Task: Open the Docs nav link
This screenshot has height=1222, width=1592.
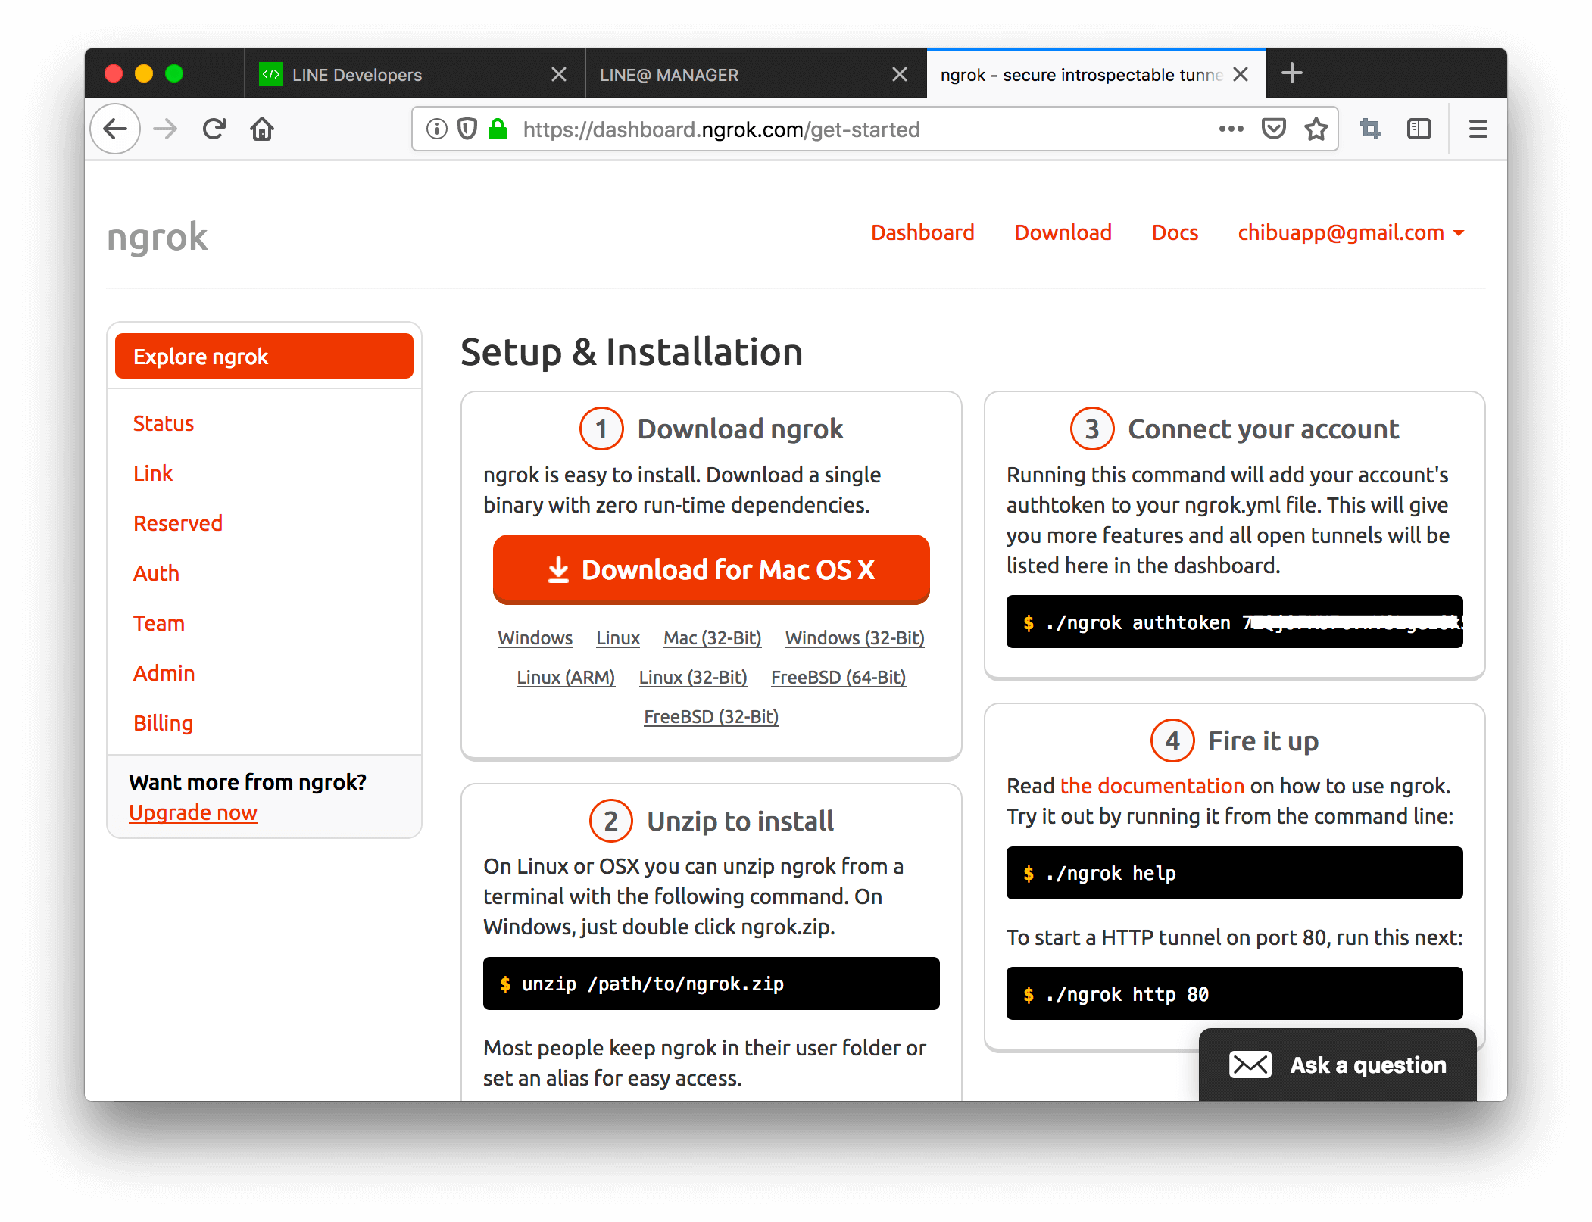Action: [x=1175, y=232]
